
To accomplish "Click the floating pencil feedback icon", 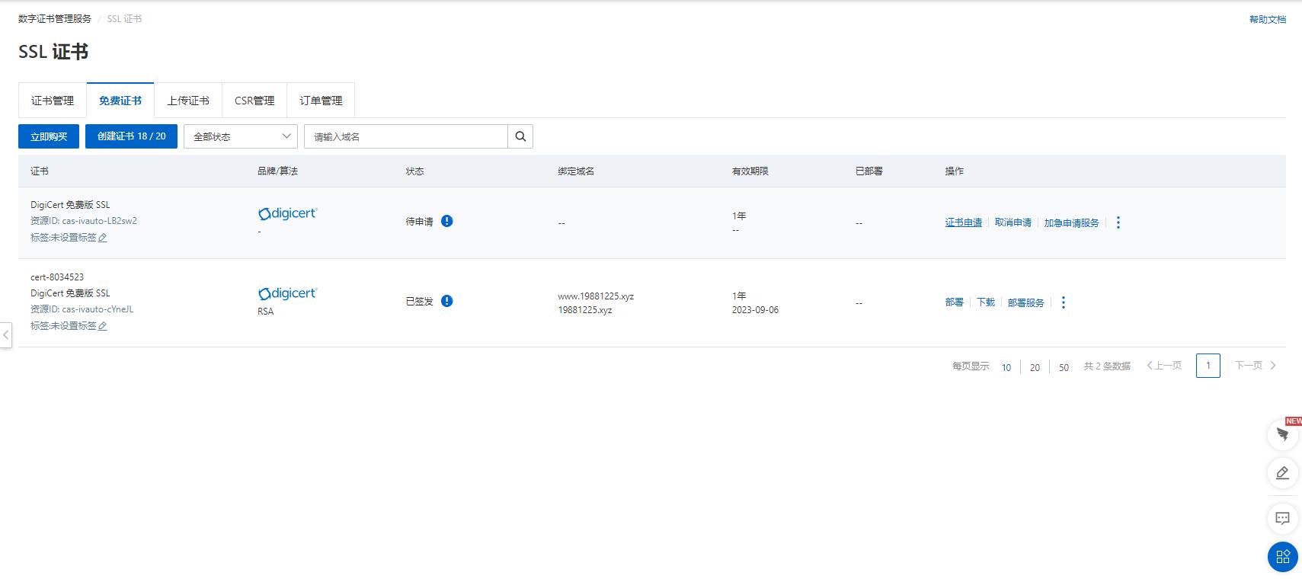I will click(1282, 473).
